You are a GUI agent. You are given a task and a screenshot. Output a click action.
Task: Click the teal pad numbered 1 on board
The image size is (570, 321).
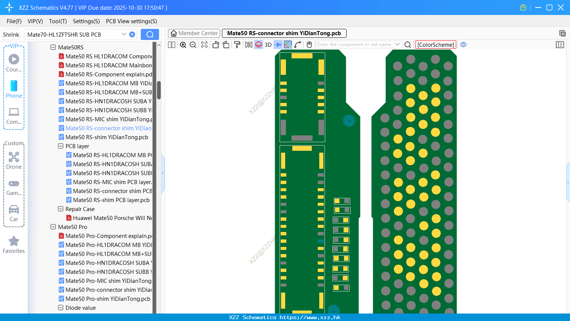point(349,121)
